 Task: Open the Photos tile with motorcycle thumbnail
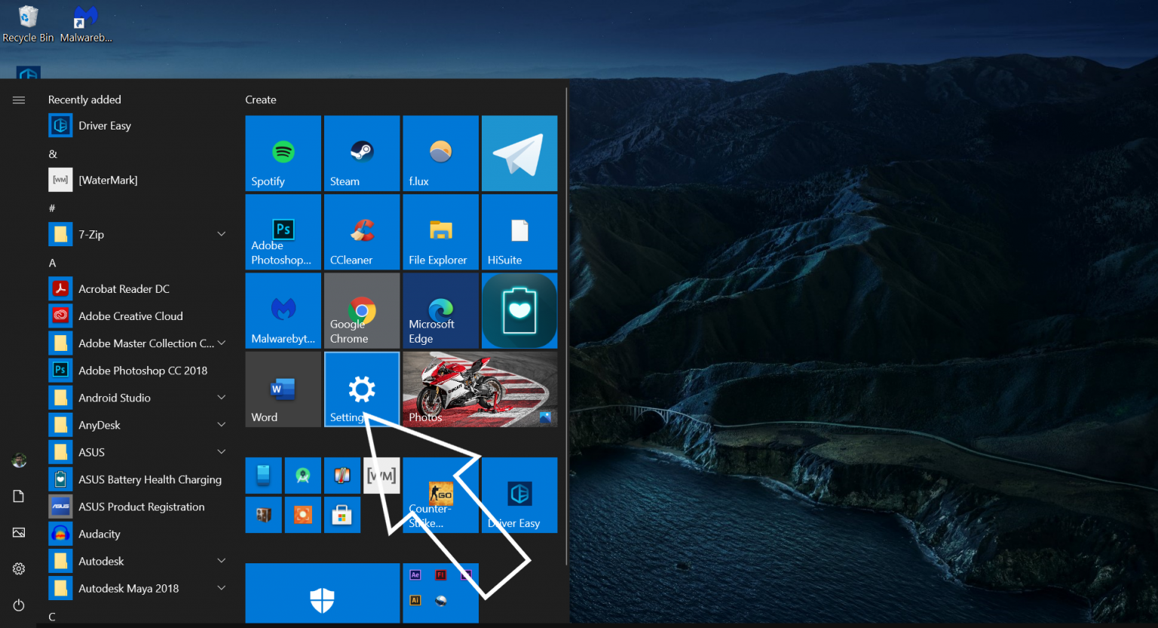tap(480, 389)
